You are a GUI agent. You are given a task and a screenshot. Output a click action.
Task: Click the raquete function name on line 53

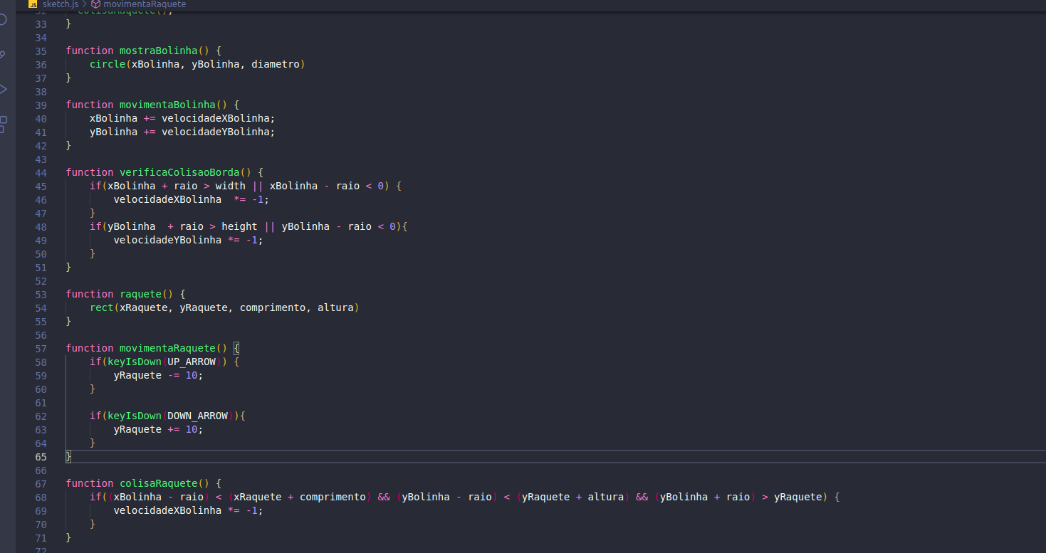pyautogui.click(x=140, y=294)
